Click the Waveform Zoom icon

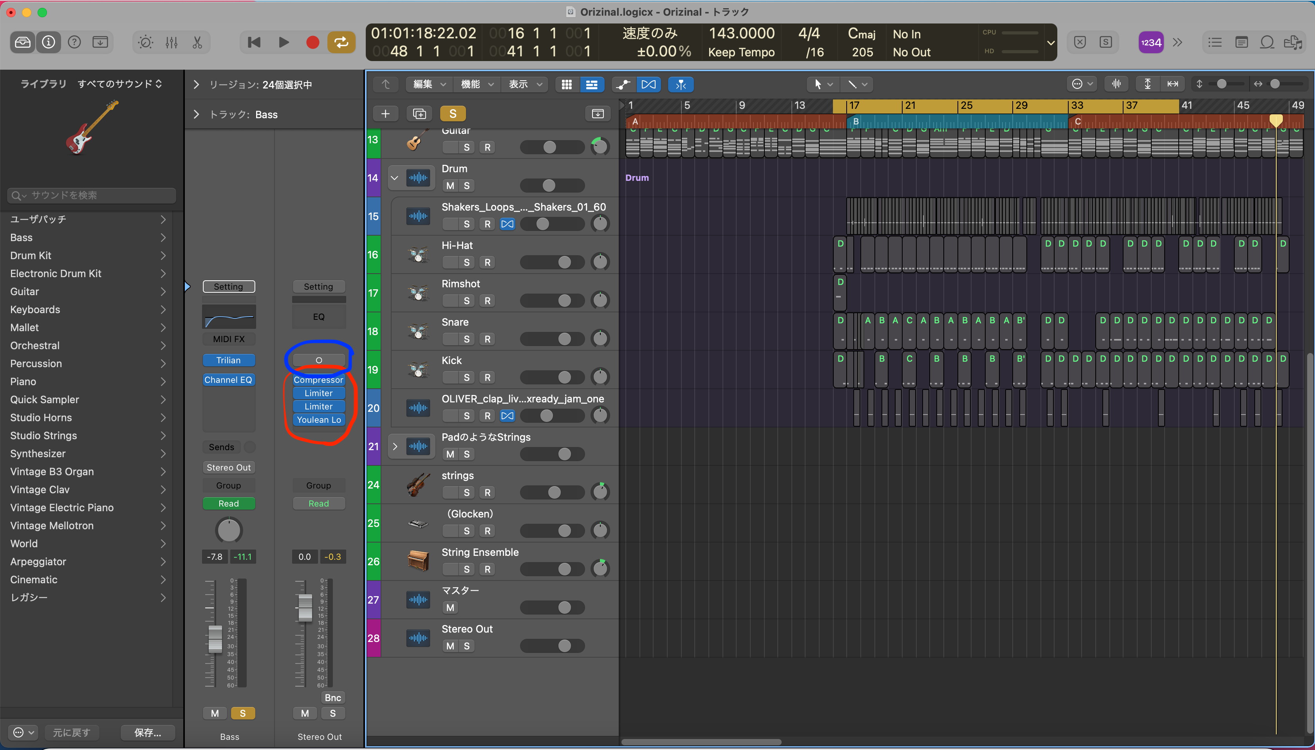pyautogui.click(x=1116, y=84)
